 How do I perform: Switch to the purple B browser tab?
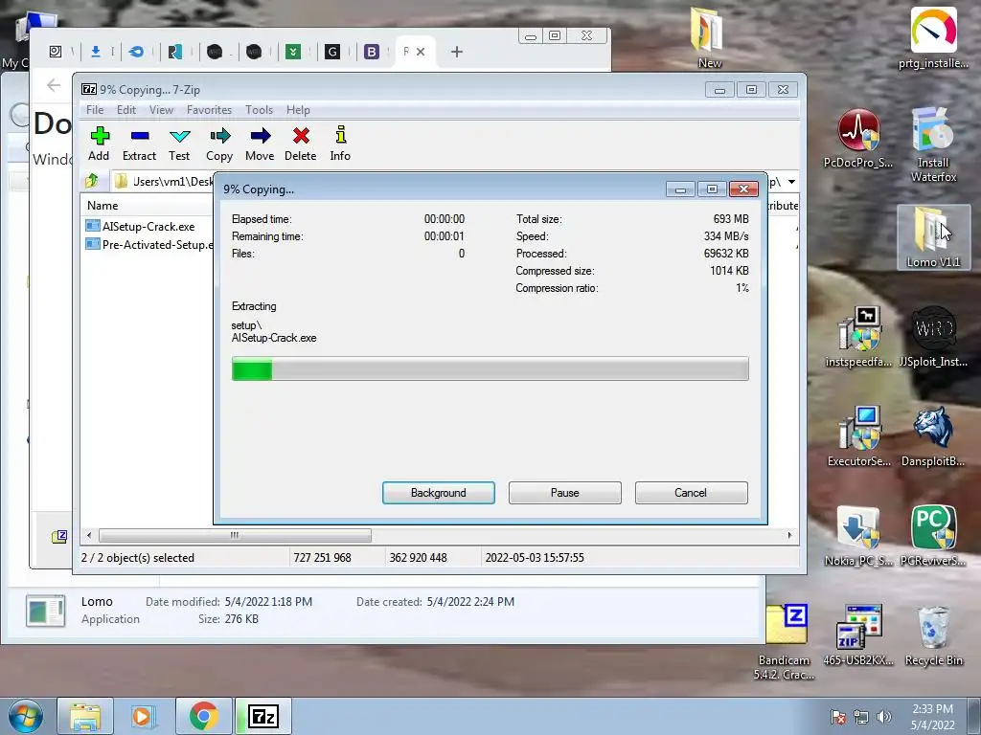tap(372, 52)
